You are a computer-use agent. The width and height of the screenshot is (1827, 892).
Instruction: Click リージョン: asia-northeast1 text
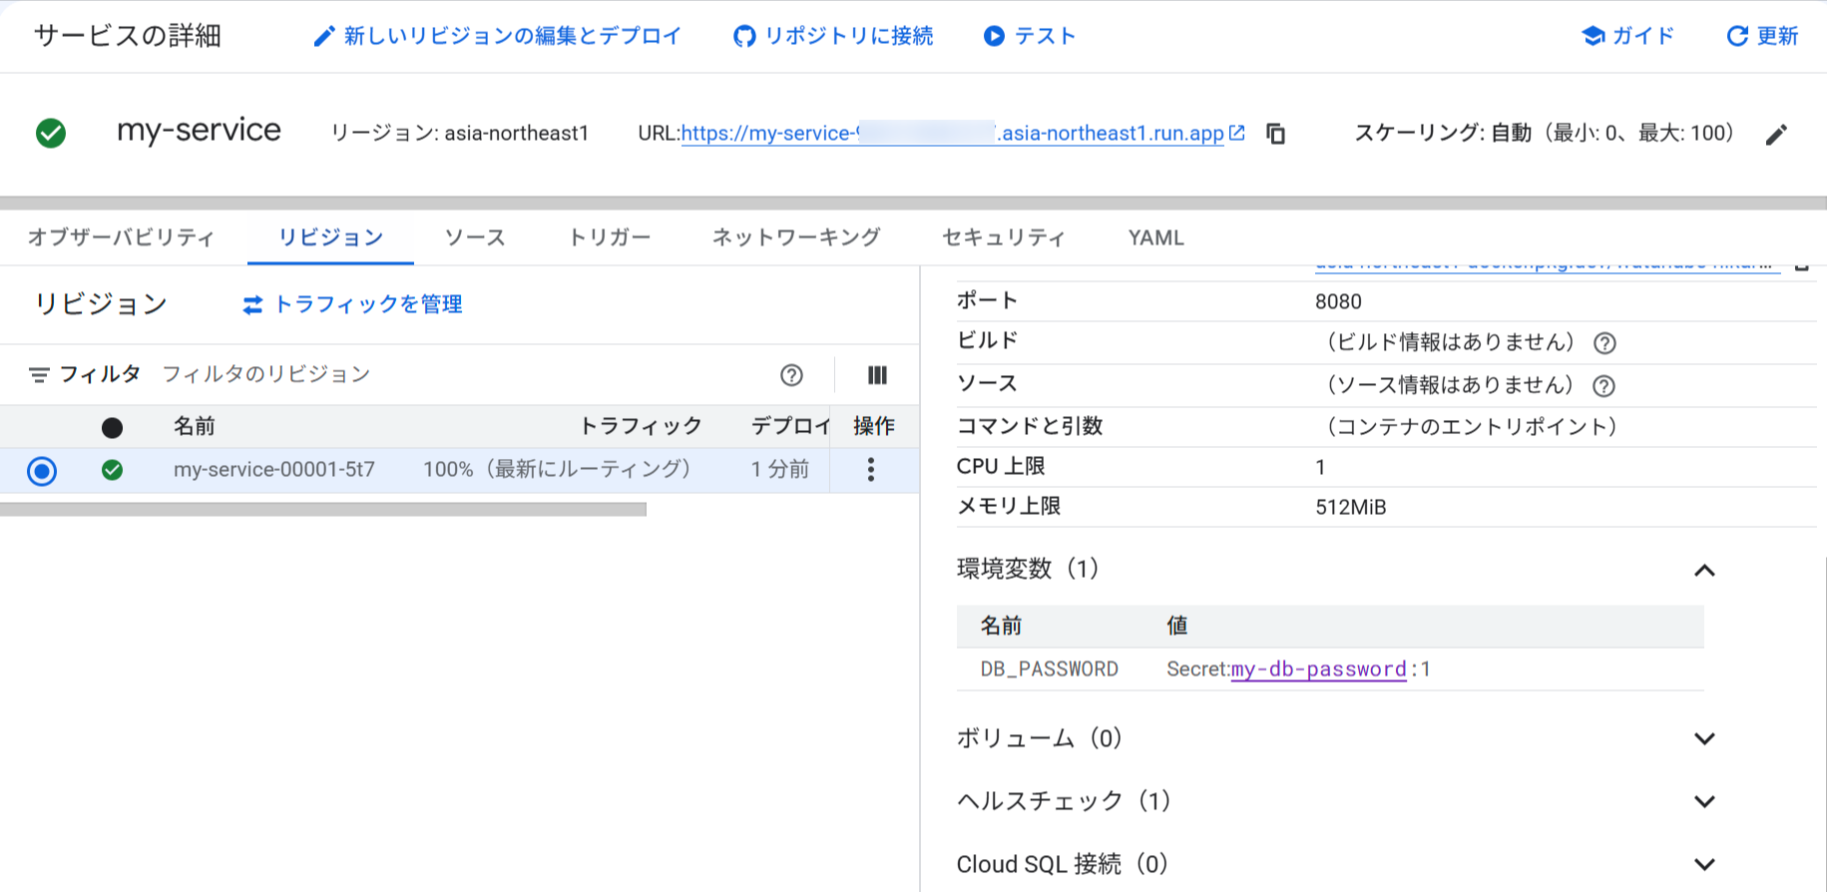[x=460, y=134]
